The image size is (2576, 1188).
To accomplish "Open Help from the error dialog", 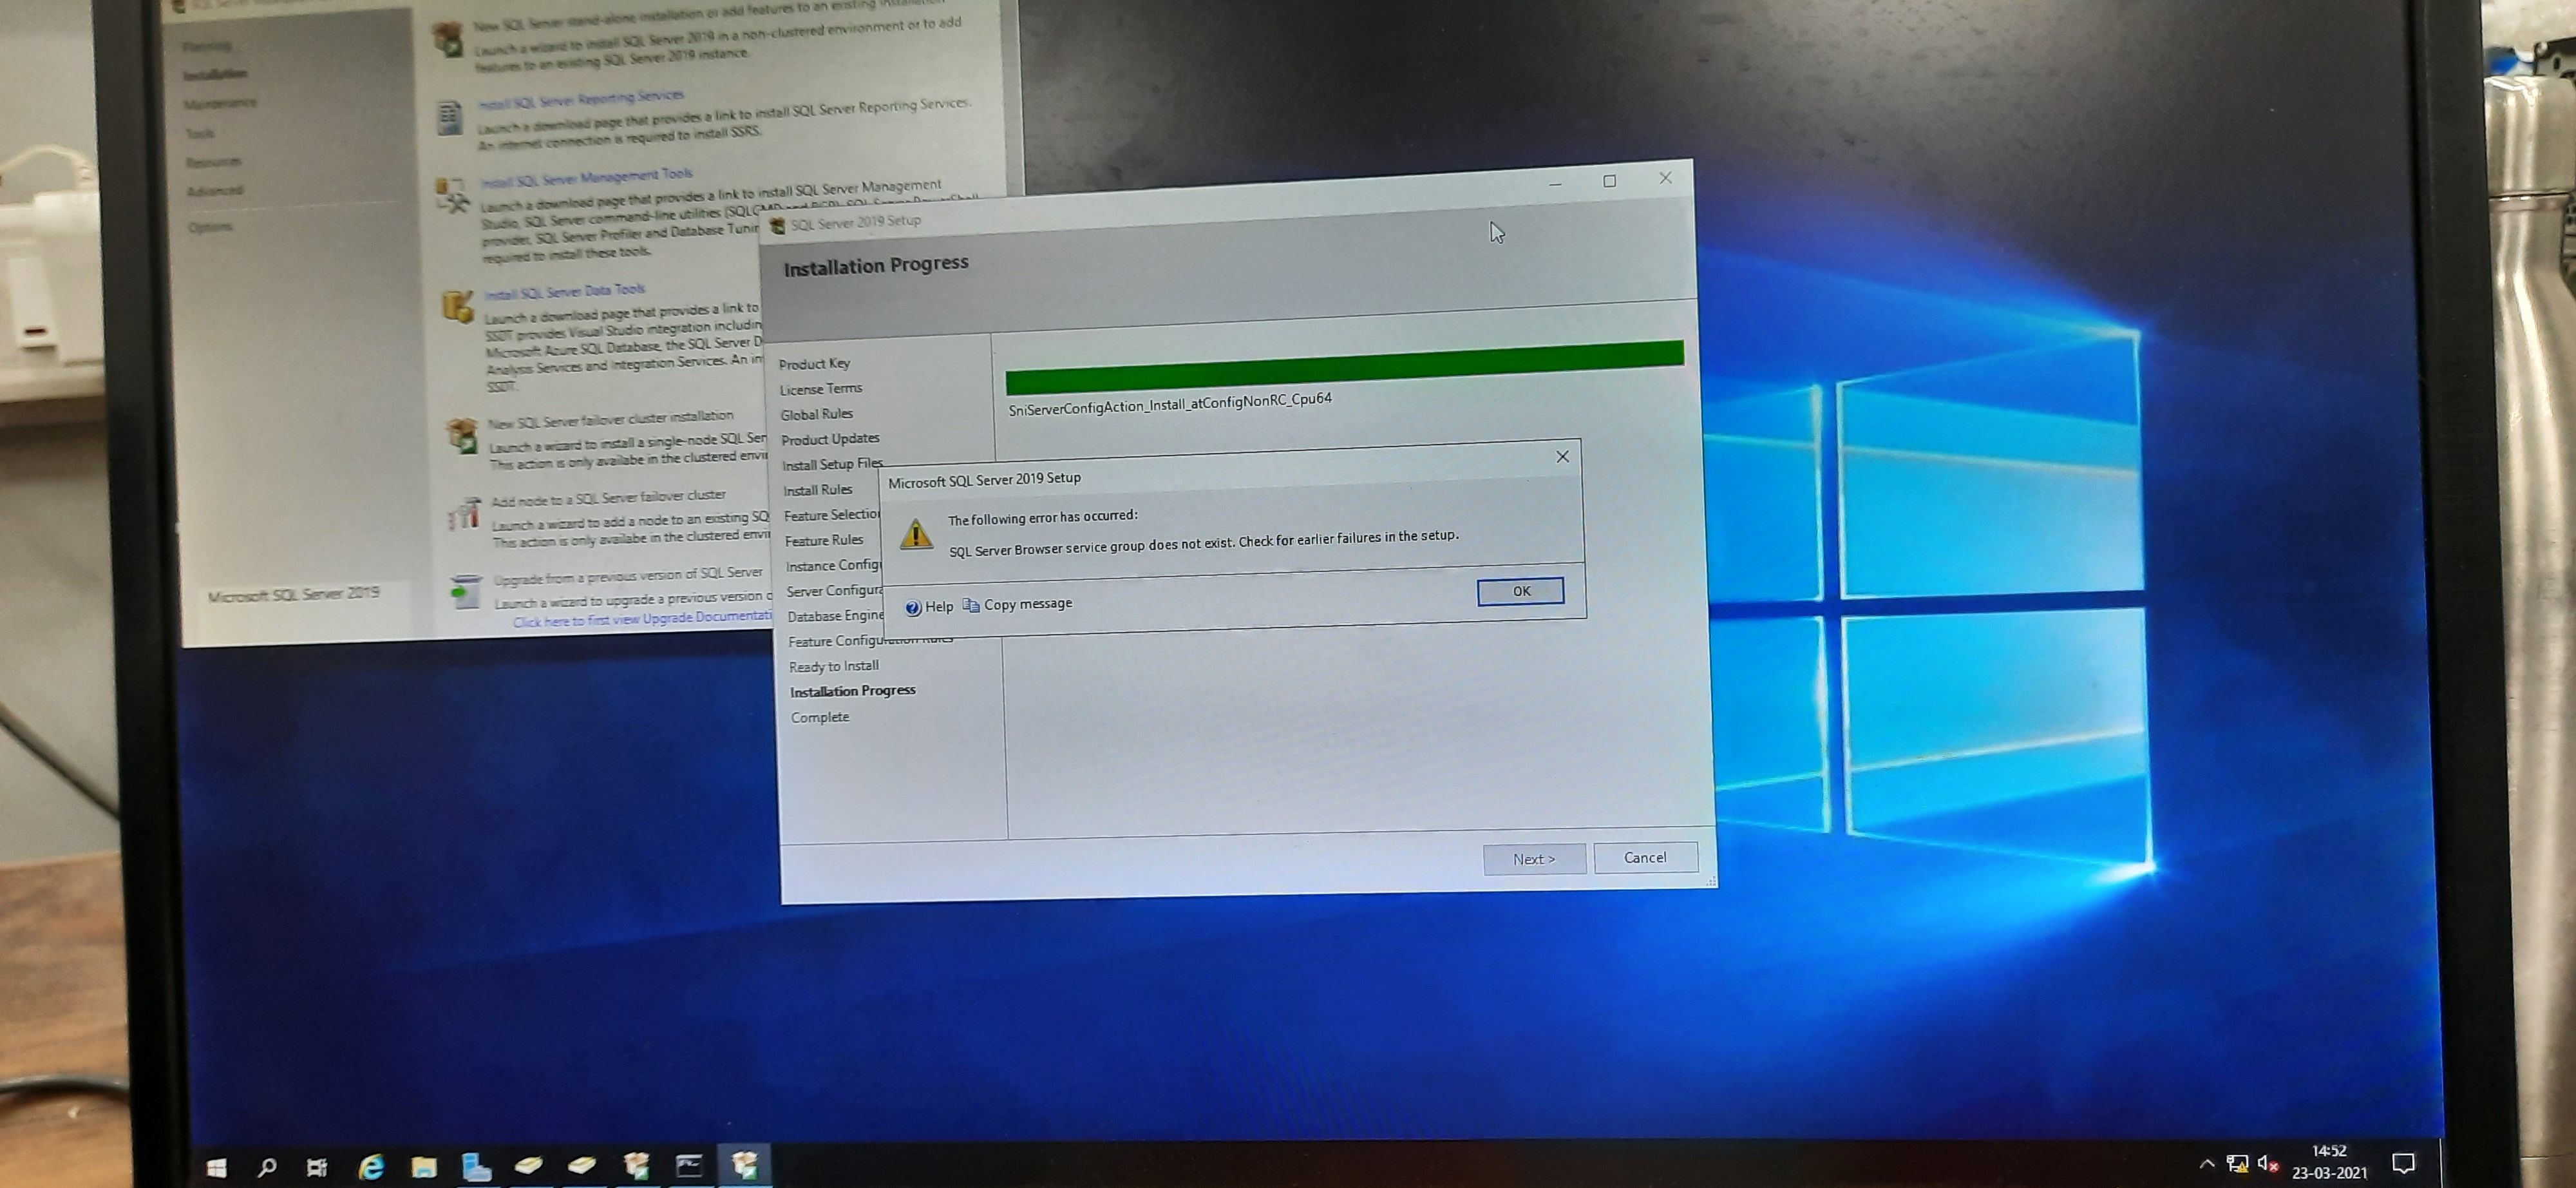I will (x=929, y=606).
